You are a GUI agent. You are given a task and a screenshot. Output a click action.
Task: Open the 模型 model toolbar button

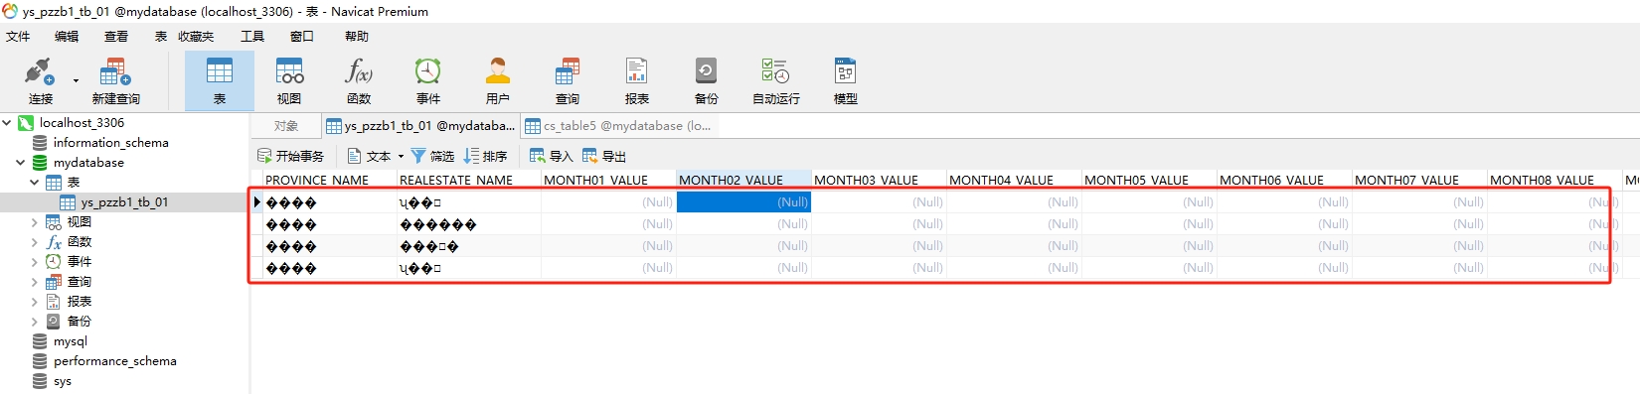tap(846, 80)
